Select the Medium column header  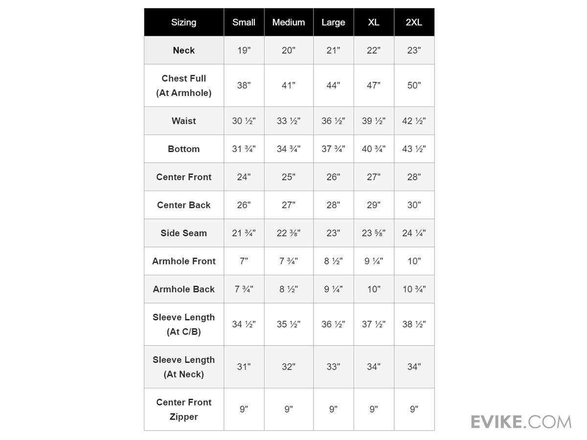tap(289, 22)
